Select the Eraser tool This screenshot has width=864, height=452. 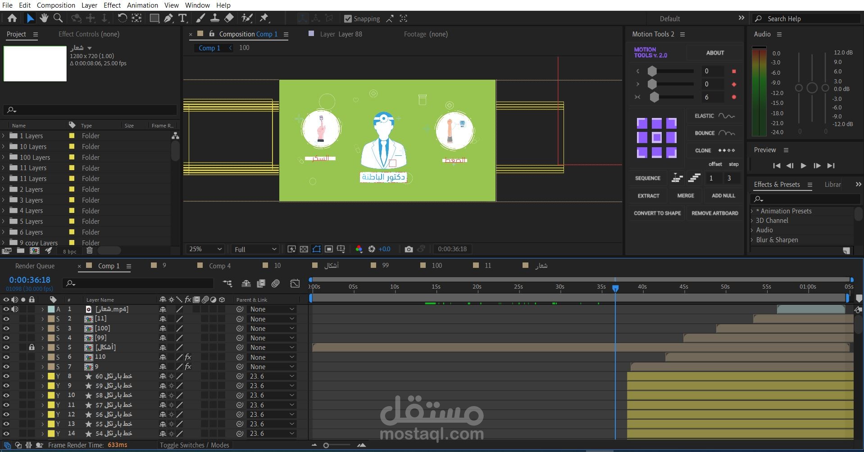(229, 18)
